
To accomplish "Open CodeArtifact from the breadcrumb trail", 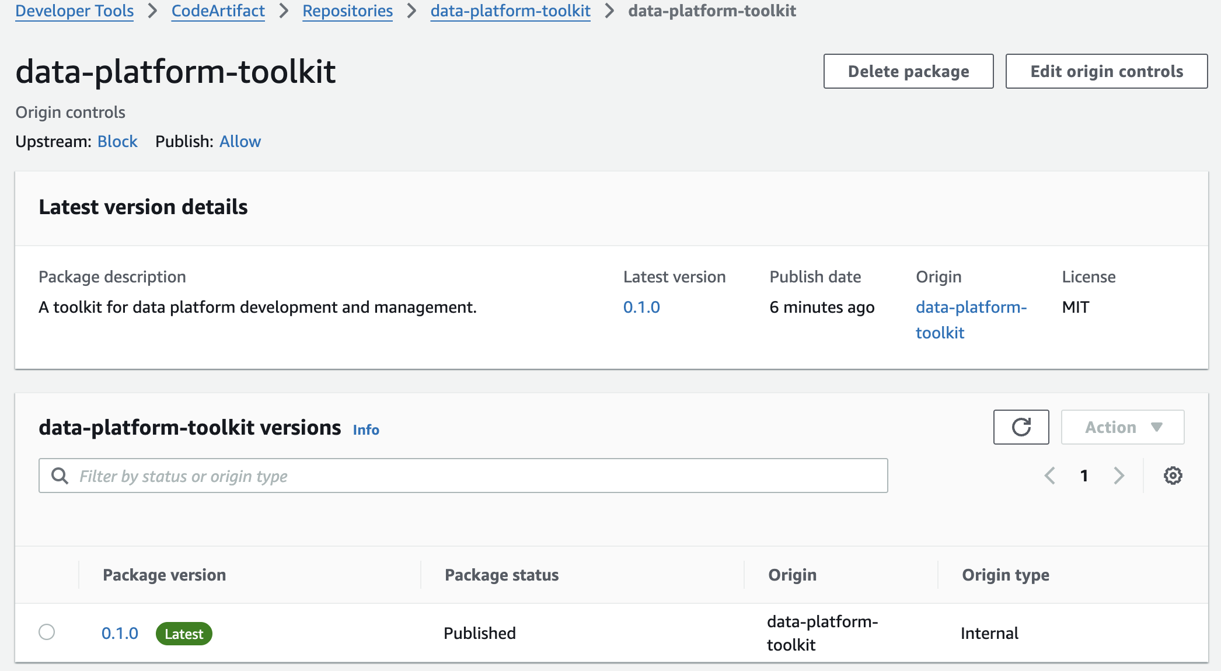I will (218, 11).
